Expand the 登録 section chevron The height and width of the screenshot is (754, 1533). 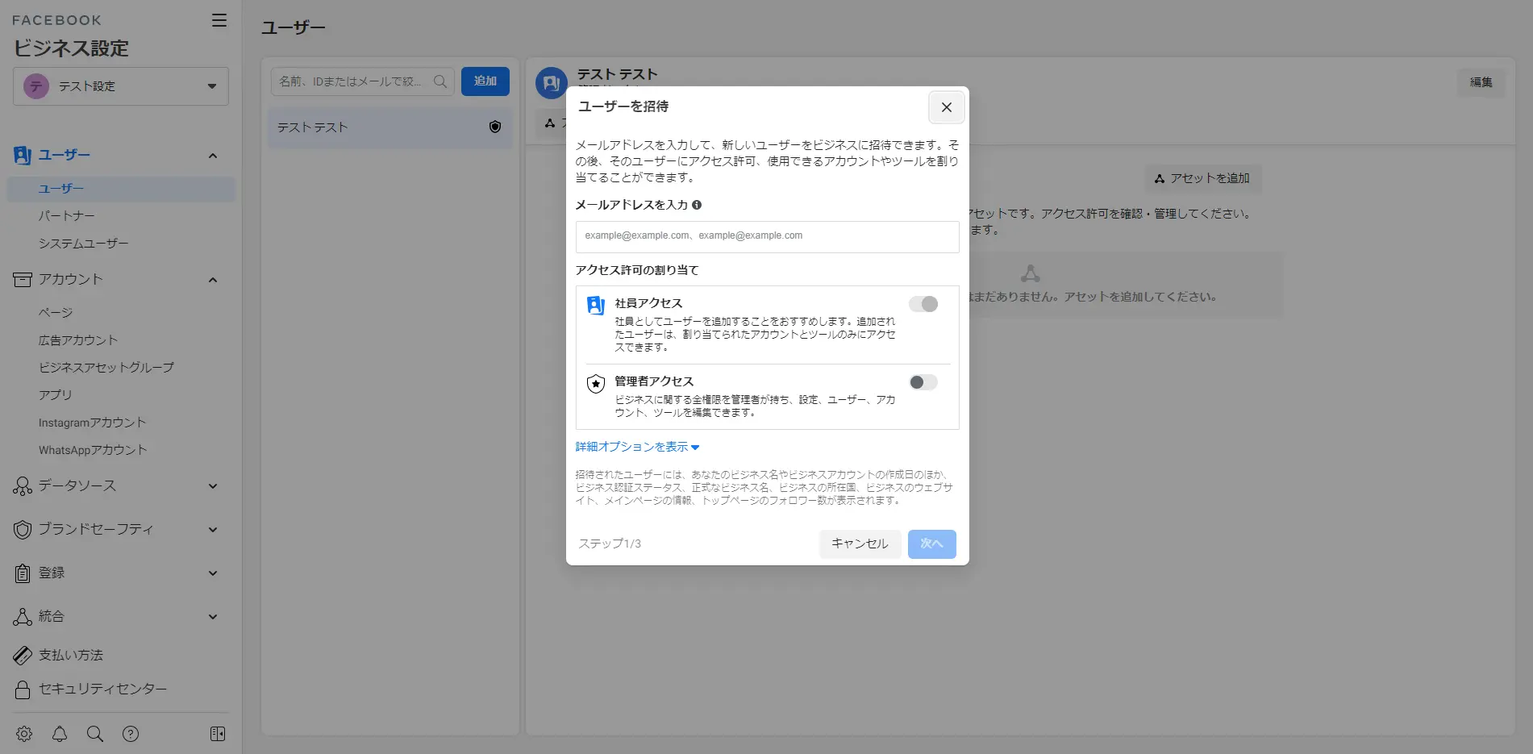pos(213,573)
